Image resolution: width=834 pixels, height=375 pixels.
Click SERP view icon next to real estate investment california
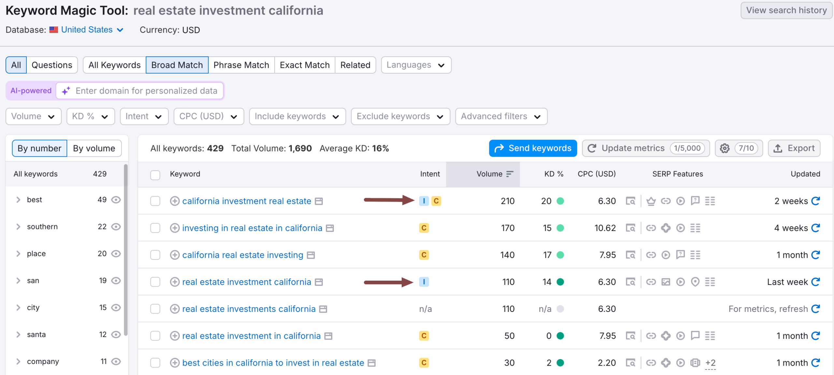click(319, 282)
